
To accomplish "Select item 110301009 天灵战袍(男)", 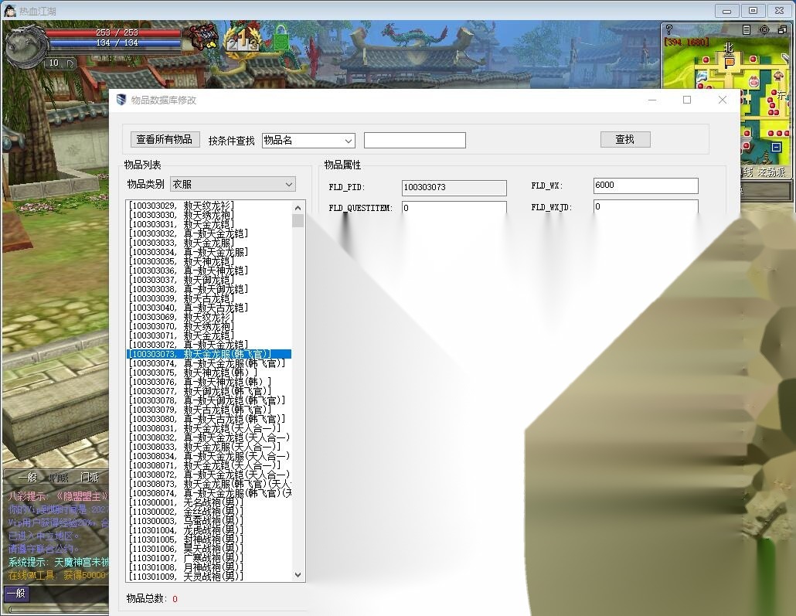I will tap(209, 577).
